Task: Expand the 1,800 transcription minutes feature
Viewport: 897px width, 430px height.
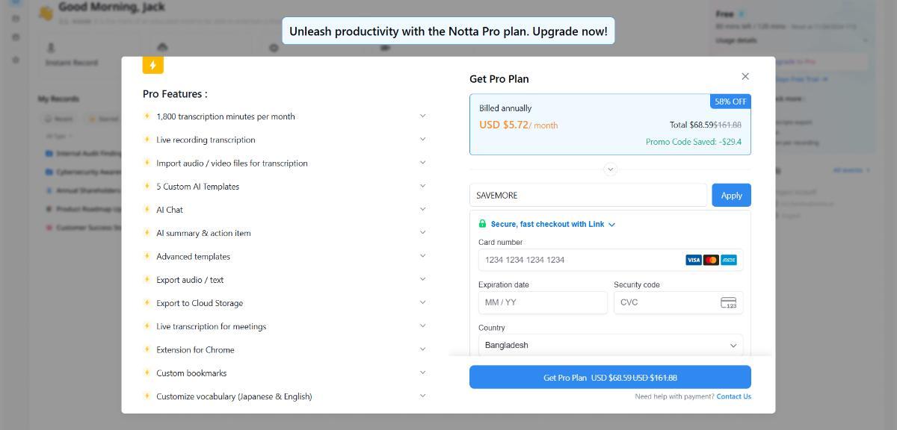Action: (x=422, y=116)
